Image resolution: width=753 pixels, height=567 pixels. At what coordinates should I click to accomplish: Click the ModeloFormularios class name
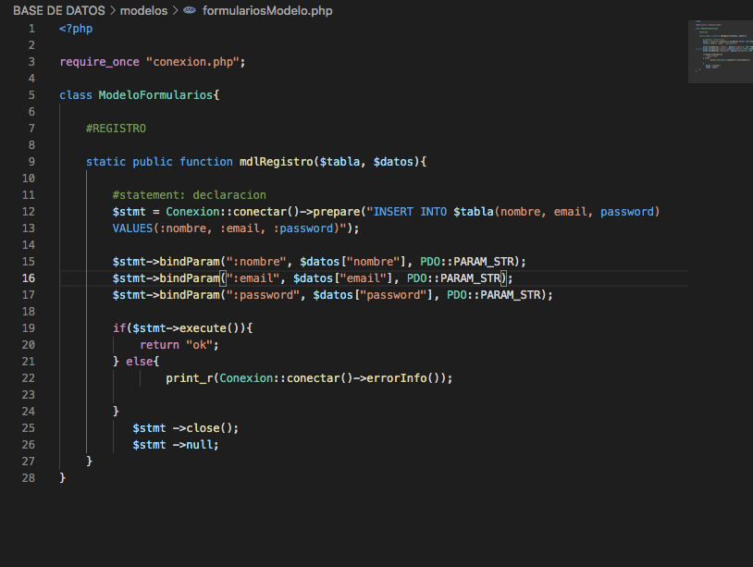(x=155, y=95)
